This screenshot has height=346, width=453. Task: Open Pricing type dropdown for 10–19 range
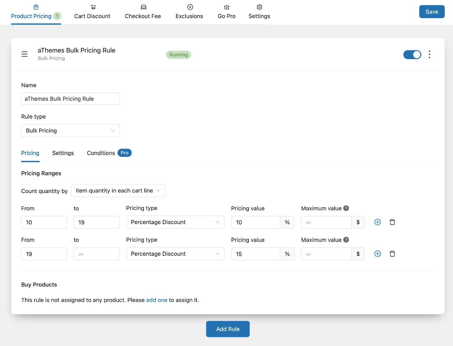(x=175, y=222)
